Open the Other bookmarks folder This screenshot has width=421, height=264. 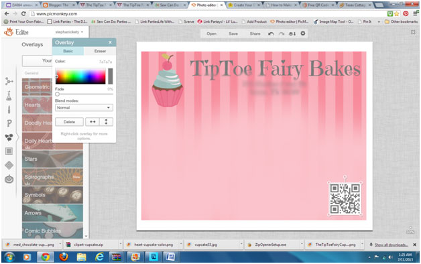coord(401,21)
